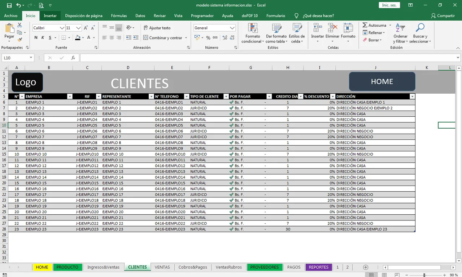This screenshot has height=277, width=462.
Task: Click Combinar y centrar button
Action: point(163,37)
